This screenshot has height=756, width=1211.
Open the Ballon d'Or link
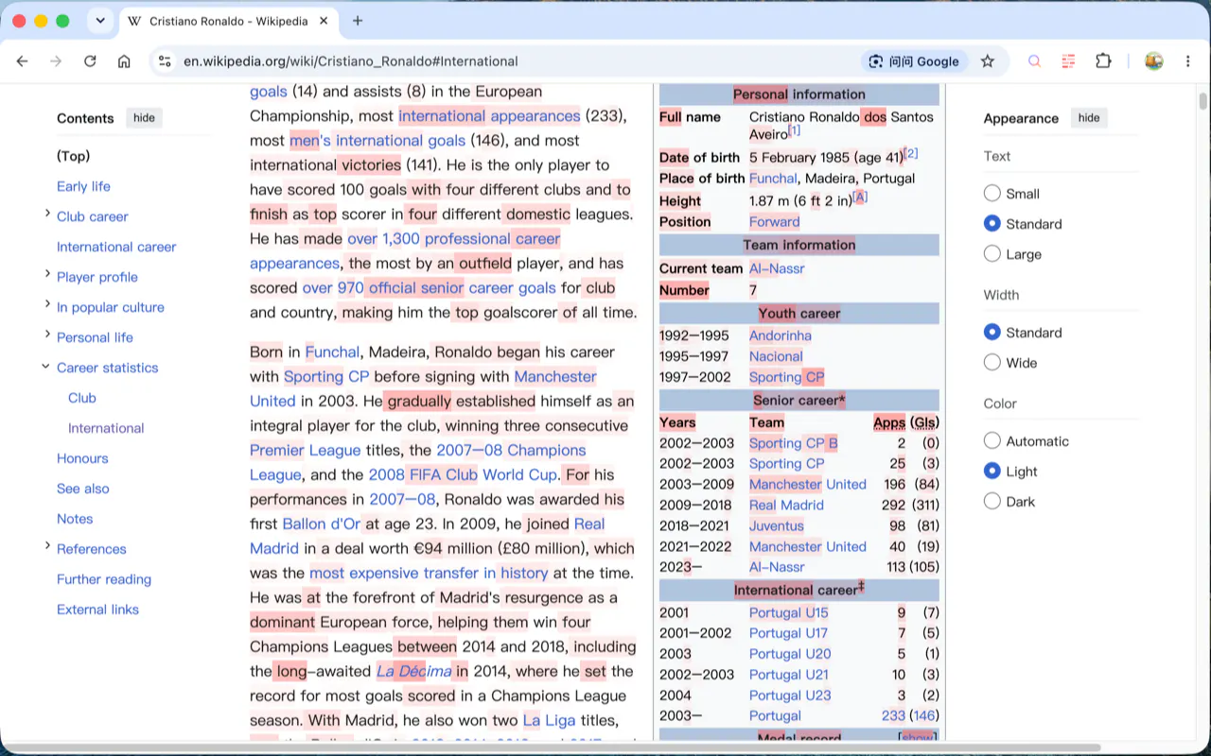[321, 524]
